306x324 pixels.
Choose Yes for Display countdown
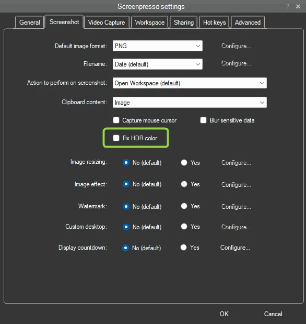[183, 248]
